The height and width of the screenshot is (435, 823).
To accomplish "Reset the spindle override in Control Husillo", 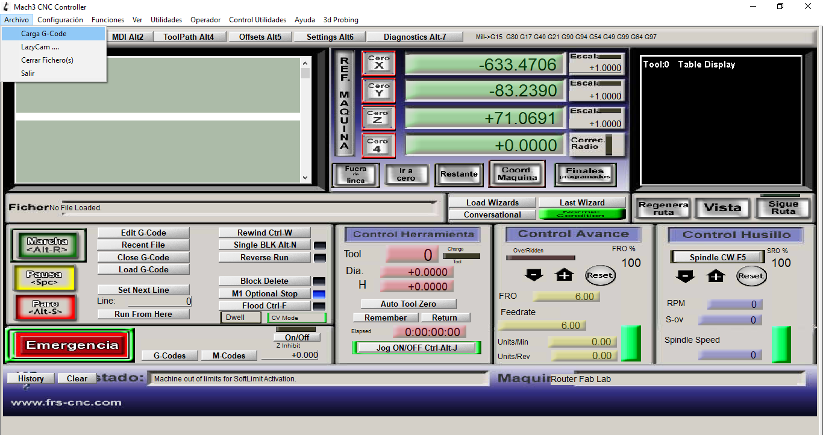I will 751,276.
